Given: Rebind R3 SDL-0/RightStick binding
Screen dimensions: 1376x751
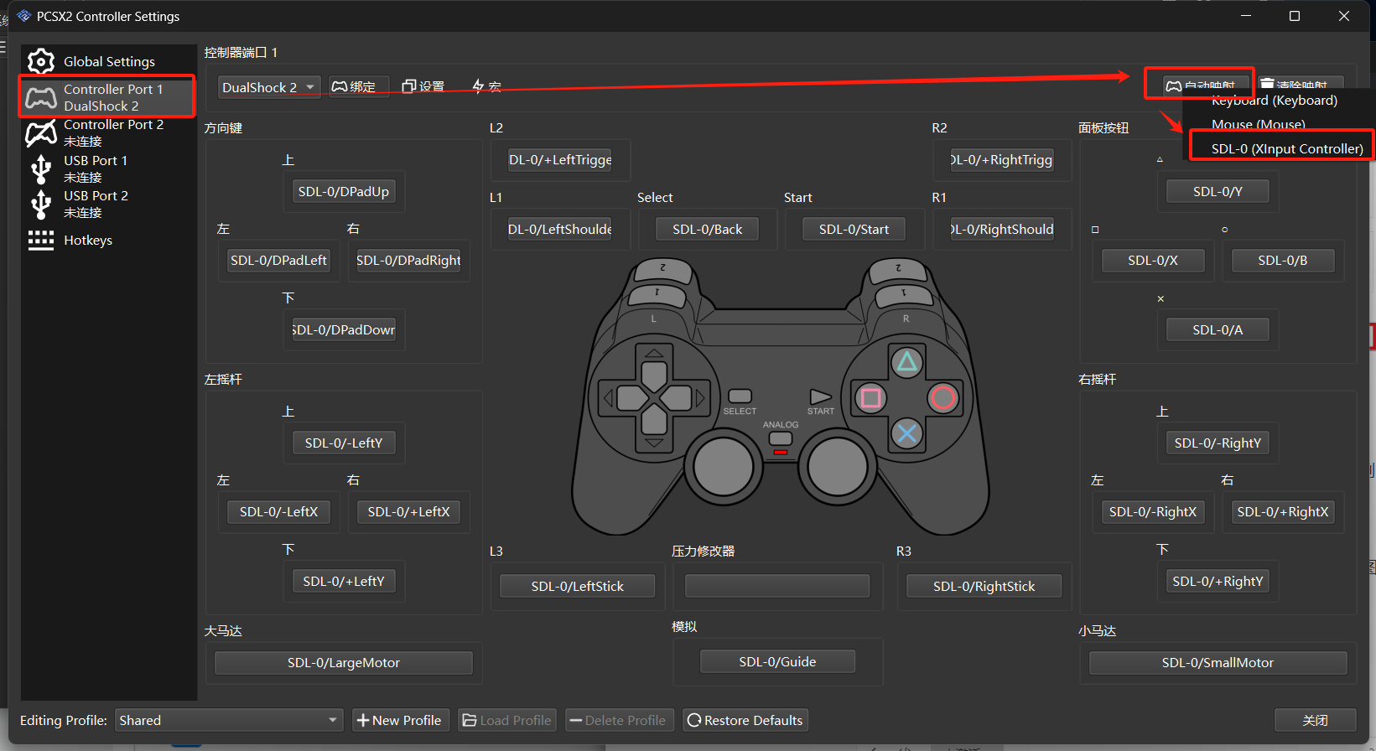Looking at the screenshot, I should pos(984,586).
